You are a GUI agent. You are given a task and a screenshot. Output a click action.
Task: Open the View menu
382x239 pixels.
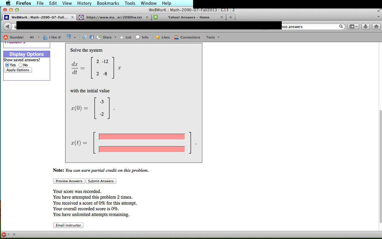67,3
